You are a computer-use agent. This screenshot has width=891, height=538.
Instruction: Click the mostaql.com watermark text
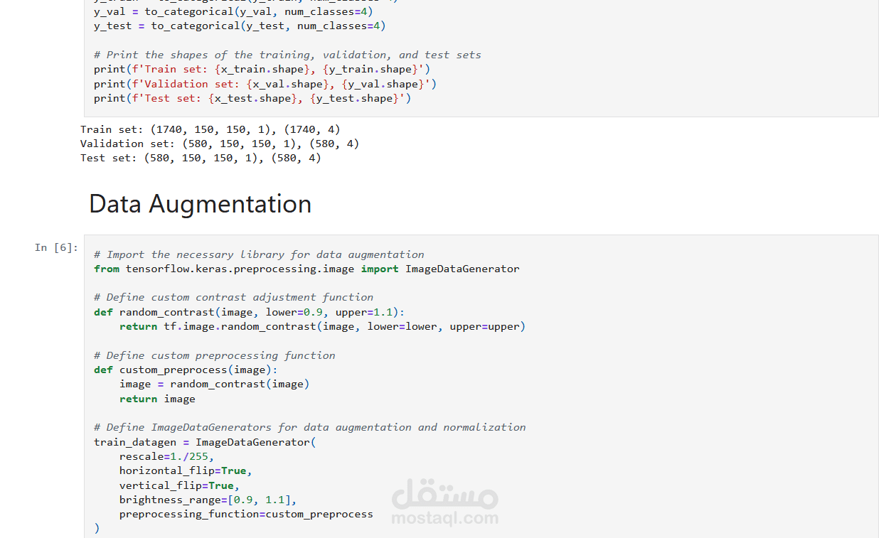tap(444, 518)
